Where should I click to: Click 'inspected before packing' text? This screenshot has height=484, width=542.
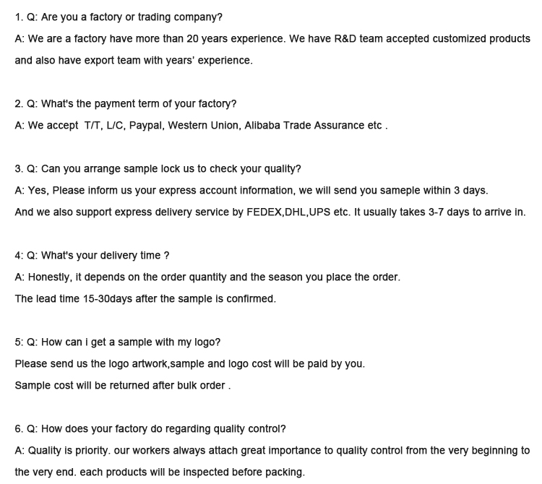(x=244, y=472)
